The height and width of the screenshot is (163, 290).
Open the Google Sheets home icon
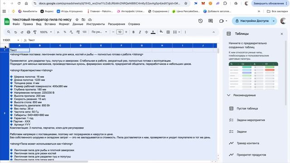pos(7,22)
